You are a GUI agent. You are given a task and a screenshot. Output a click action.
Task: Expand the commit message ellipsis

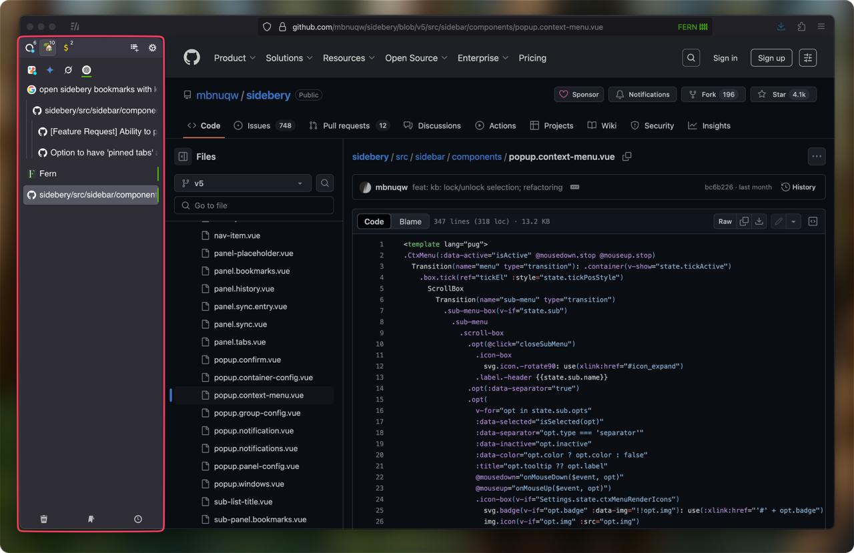574,187
